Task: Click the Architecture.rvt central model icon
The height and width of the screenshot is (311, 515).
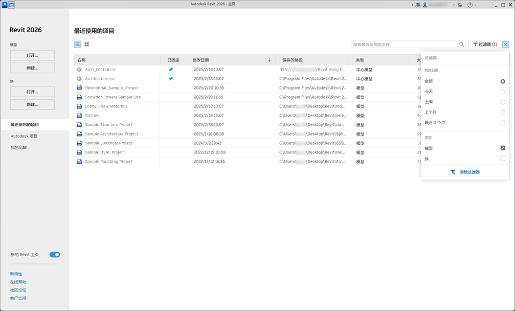Action: click(x=79, y=79)
